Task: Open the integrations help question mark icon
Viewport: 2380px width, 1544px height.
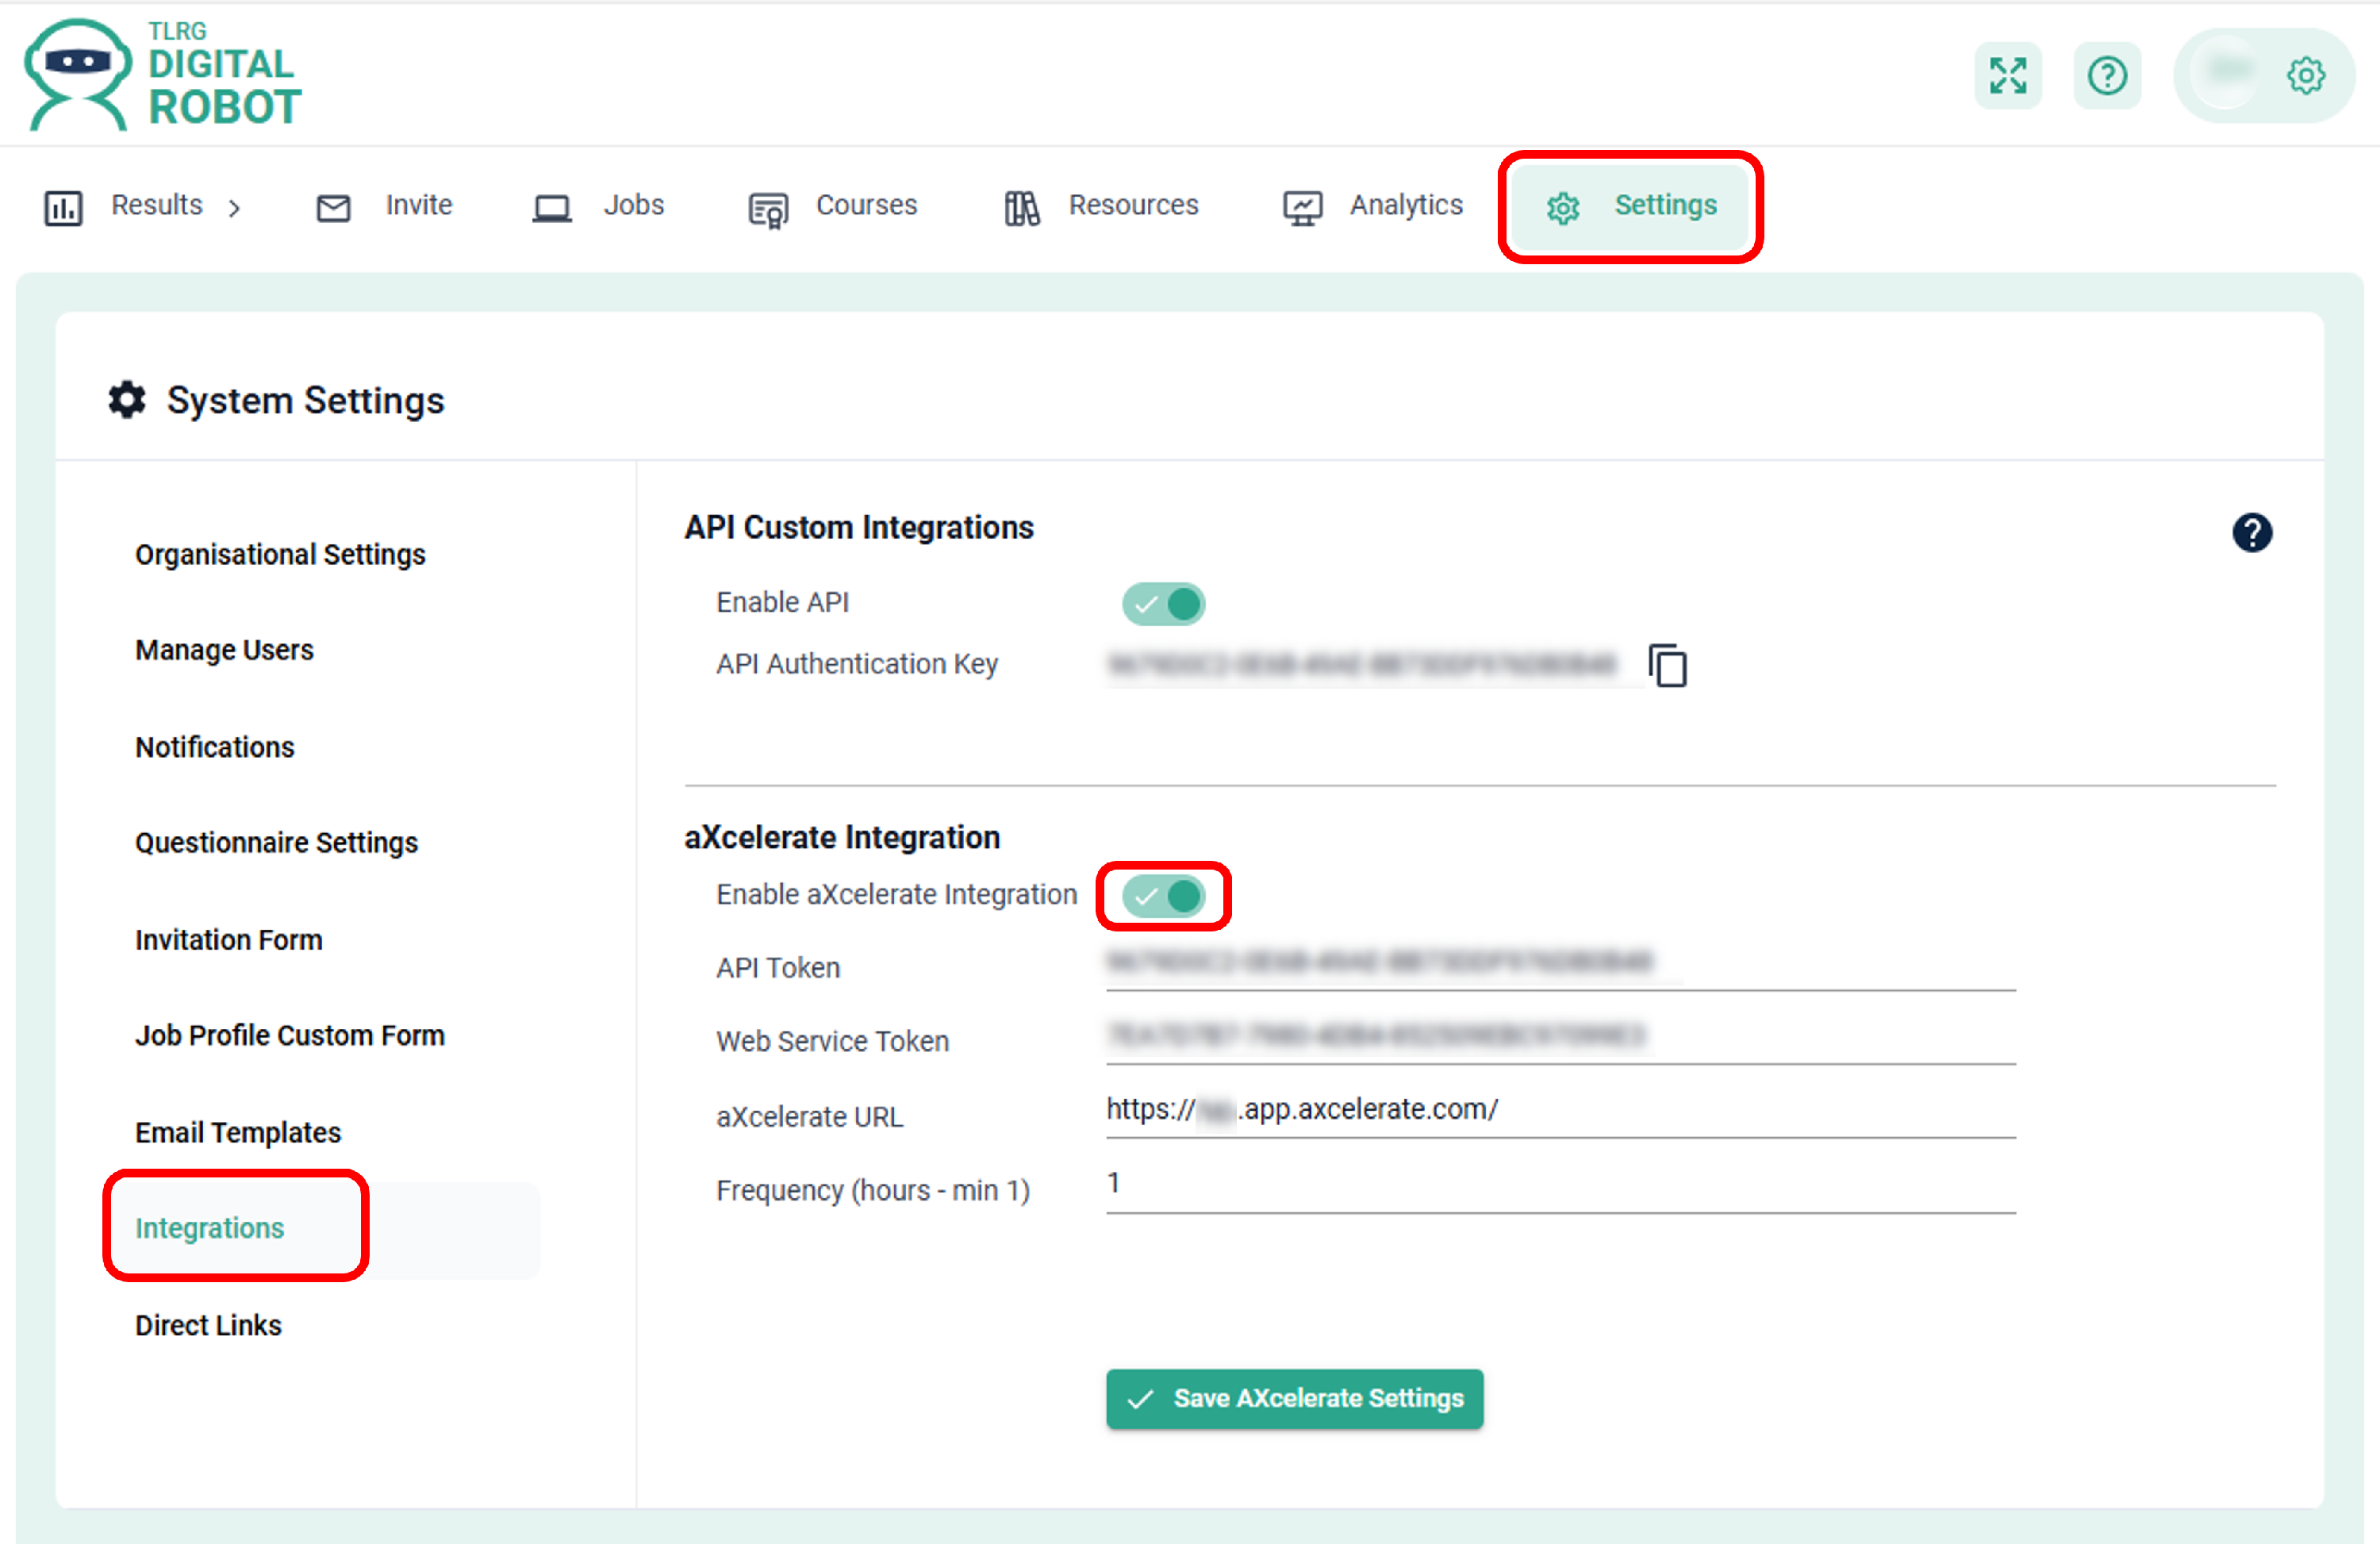Action: click(x=2252, y=533)
